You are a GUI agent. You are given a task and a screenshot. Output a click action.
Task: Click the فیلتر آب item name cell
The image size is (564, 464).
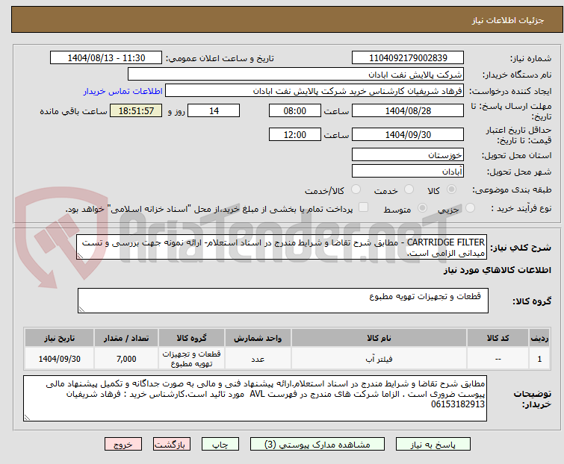379,358
